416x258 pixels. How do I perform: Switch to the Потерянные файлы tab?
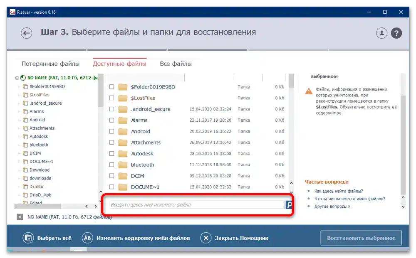[50, 64]
